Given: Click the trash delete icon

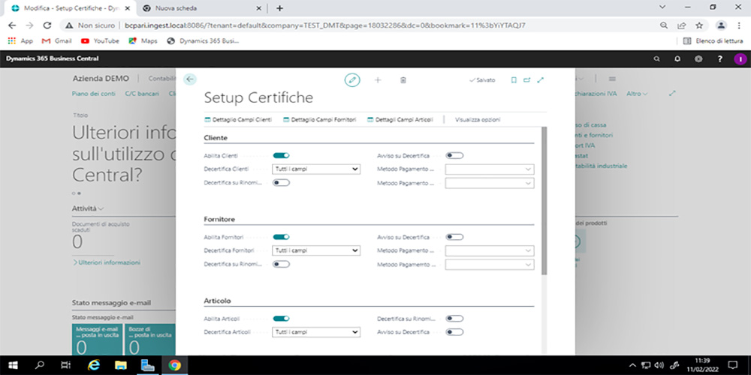Looking at the screenshot, I should pyautogui.click(x=403, y=79).
